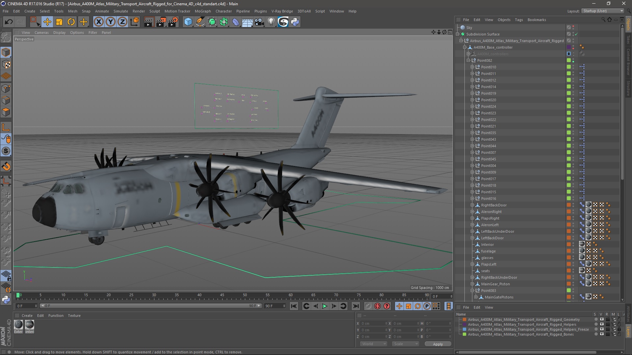Open the World coordinate dropdown

coord(374,344)
